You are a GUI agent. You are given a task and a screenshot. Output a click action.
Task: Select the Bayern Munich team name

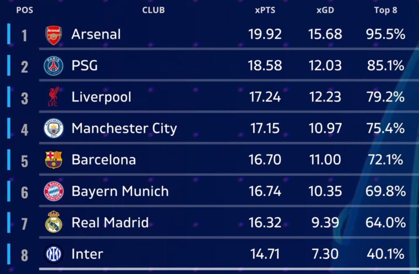[x=120, y=191]
